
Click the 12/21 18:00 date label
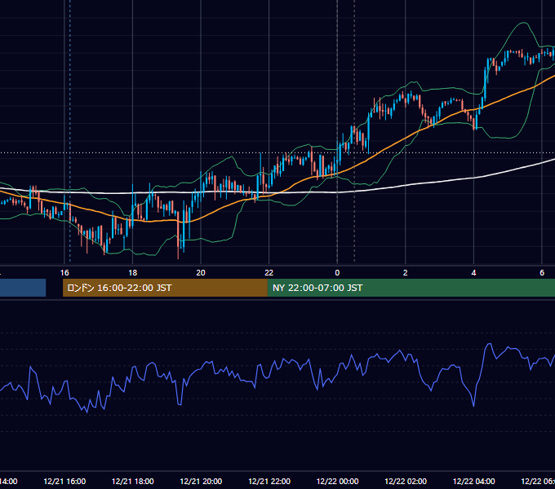[133, 481]
